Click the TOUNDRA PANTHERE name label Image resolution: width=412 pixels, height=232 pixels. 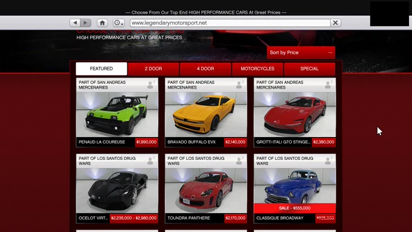(x=188, y=218)
